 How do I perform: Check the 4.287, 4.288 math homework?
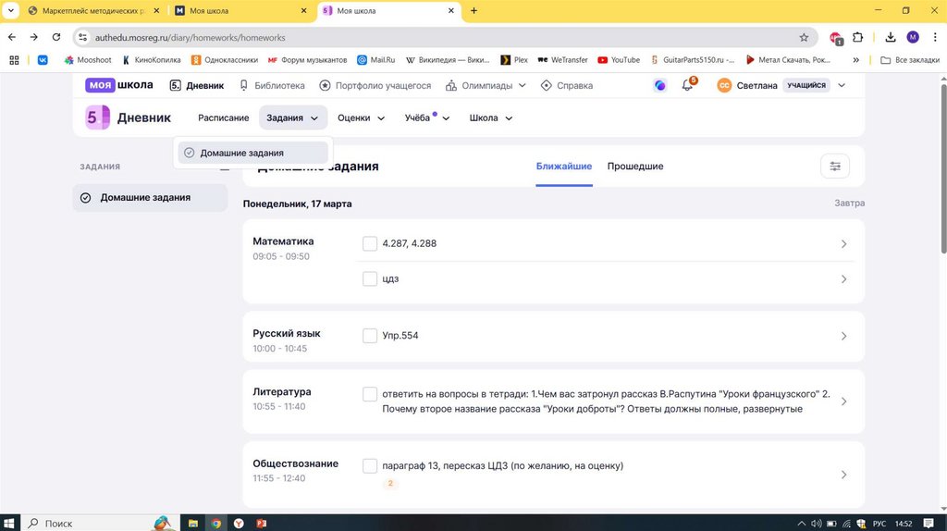(370, 243)
